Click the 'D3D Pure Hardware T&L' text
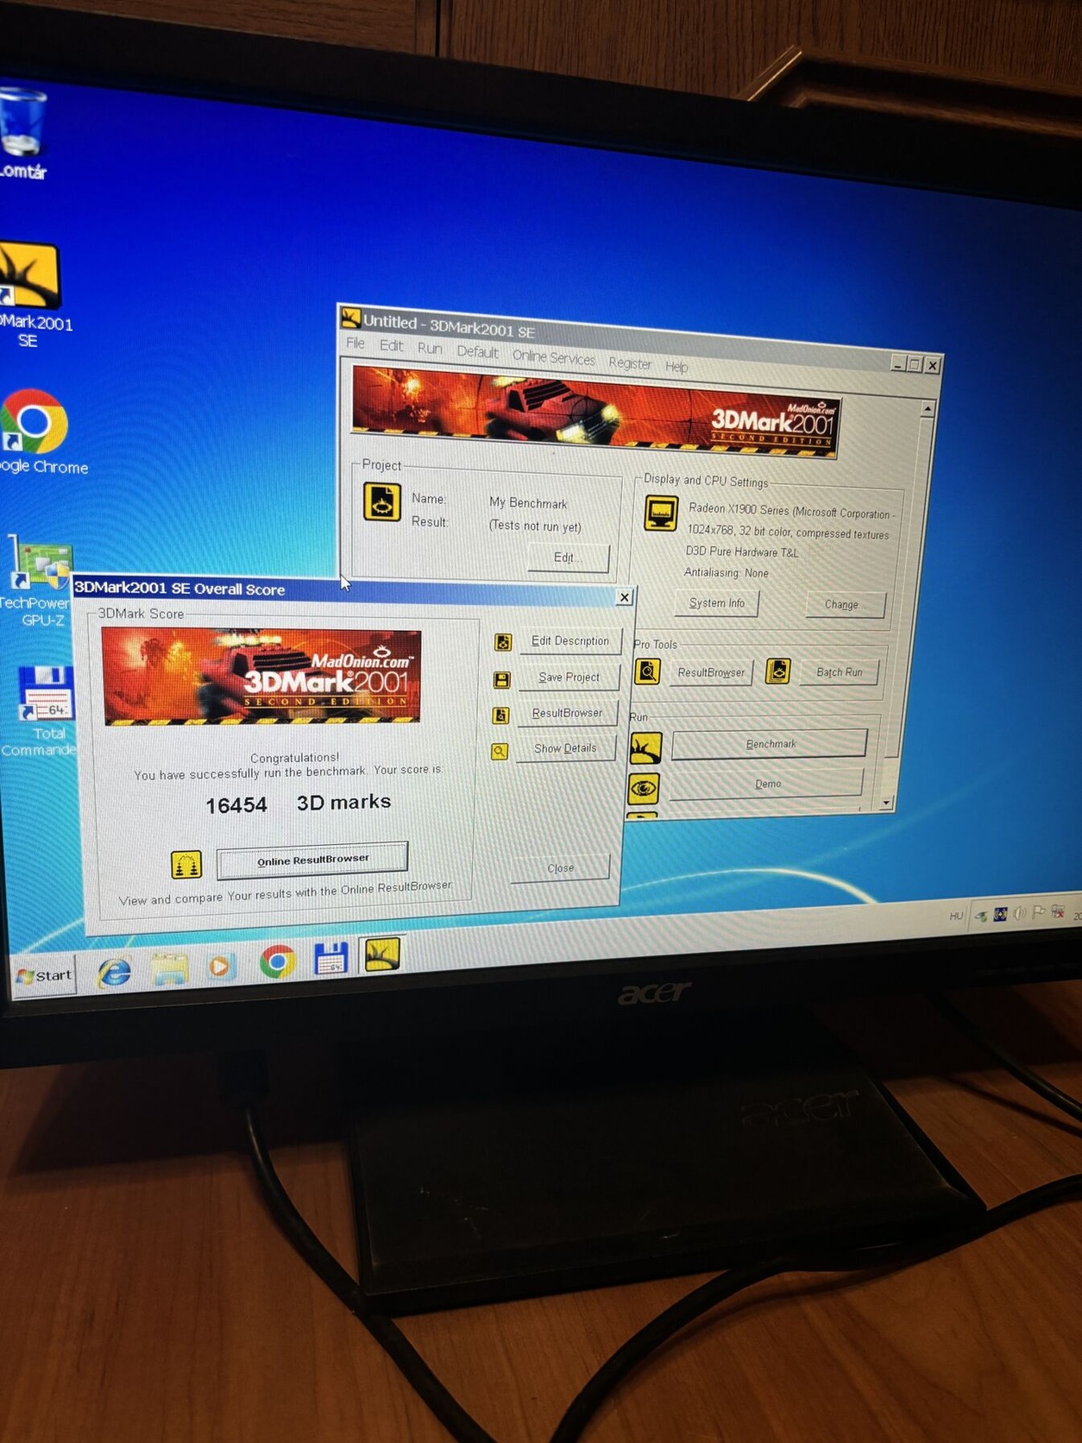 pos(742,551)
